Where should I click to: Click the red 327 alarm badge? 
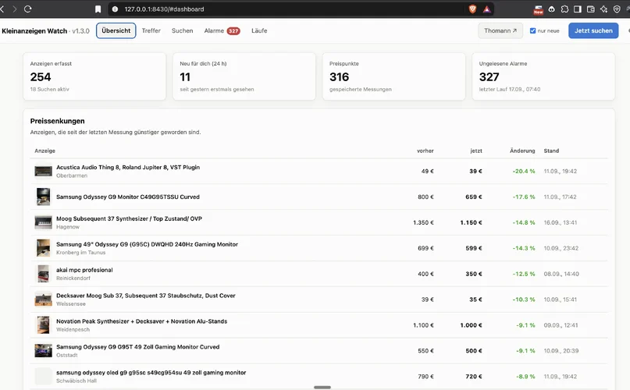(x=233, y=31)
